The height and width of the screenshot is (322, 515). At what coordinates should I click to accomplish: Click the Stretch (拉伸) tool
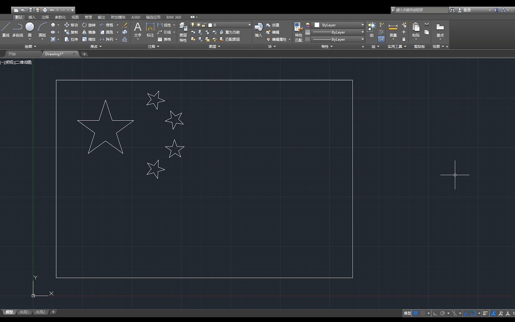click(71, 39)
